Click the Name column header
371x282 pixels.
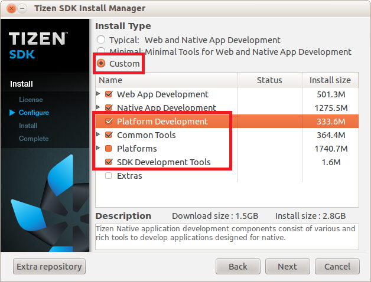tap(167, 80)
